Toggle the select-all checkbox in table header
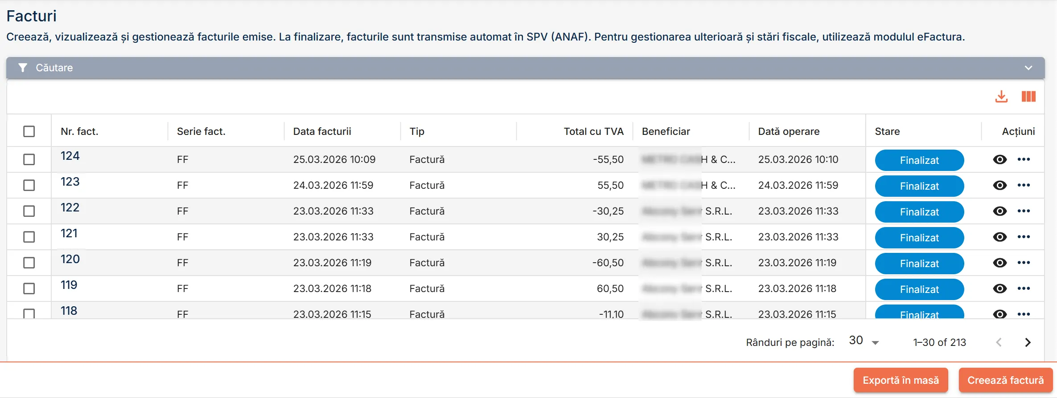 point(29,131)
